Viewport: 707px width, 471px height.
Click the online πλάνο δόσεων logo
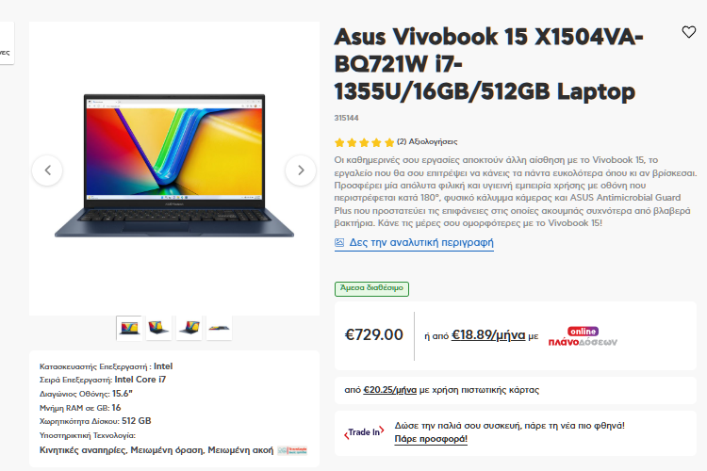click(x=583, y=336)
